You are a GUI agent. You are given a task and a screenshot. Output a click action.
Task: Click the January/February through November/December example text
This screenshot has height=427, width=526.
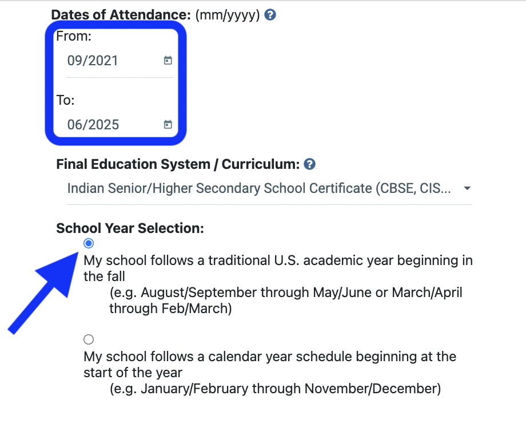(275, 389)
